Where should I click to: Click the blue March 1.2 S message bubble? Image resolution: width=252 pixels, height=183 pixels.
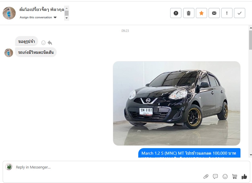point(189,153)
